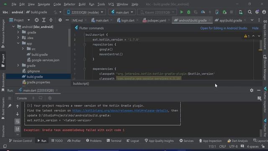Open the Terminal tool window

(114, 141)
